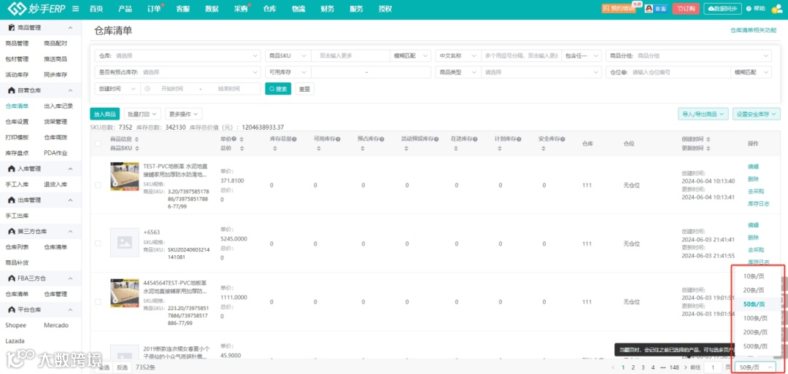This screenshot has height=374, width=788.
Task: Toggle the hamburger sidebar menu icon
Action: [x=75, y=9]
